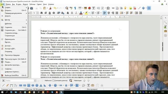This screenshot has height=94, width=168.
Task: Click the Insert Image icon
Action: coord(85,8)
